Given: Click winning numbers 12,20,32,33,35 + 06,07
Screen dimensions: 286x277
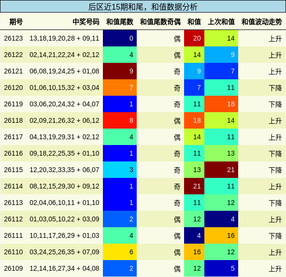Looking at the screenshot, I should point(64,170).
